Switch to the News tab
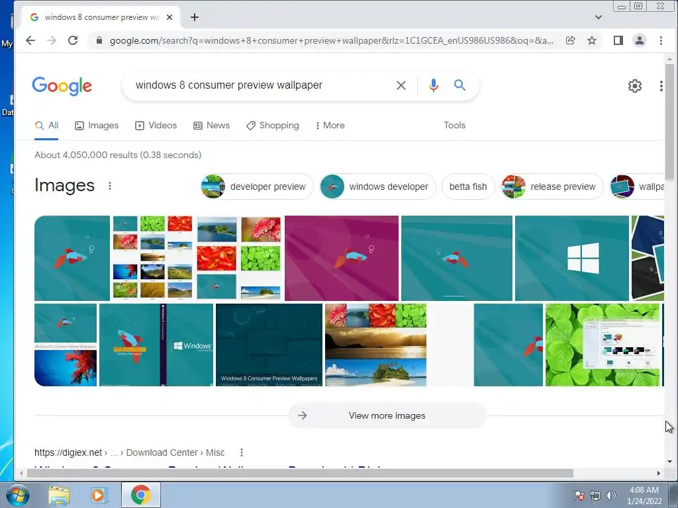678x508 pixels. [211, 125]
